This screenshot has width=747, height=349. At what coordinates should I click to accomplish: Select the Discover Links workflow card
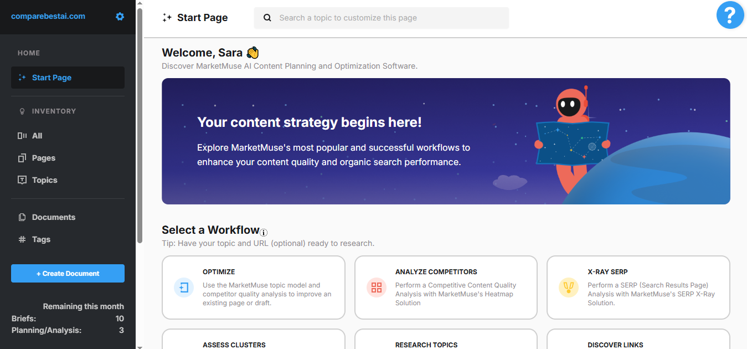point(638,339)
